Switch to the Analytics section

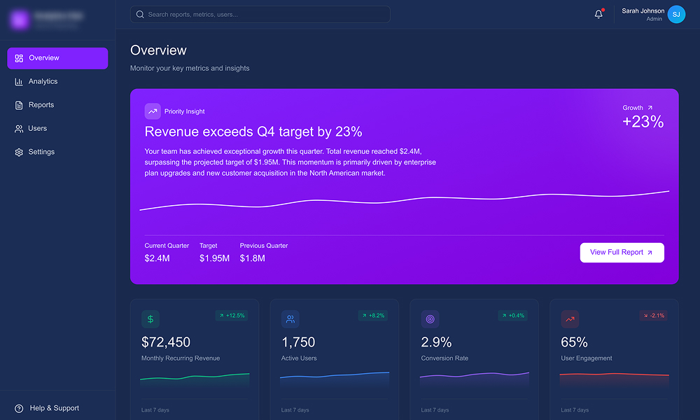click(x=43, y=81)
